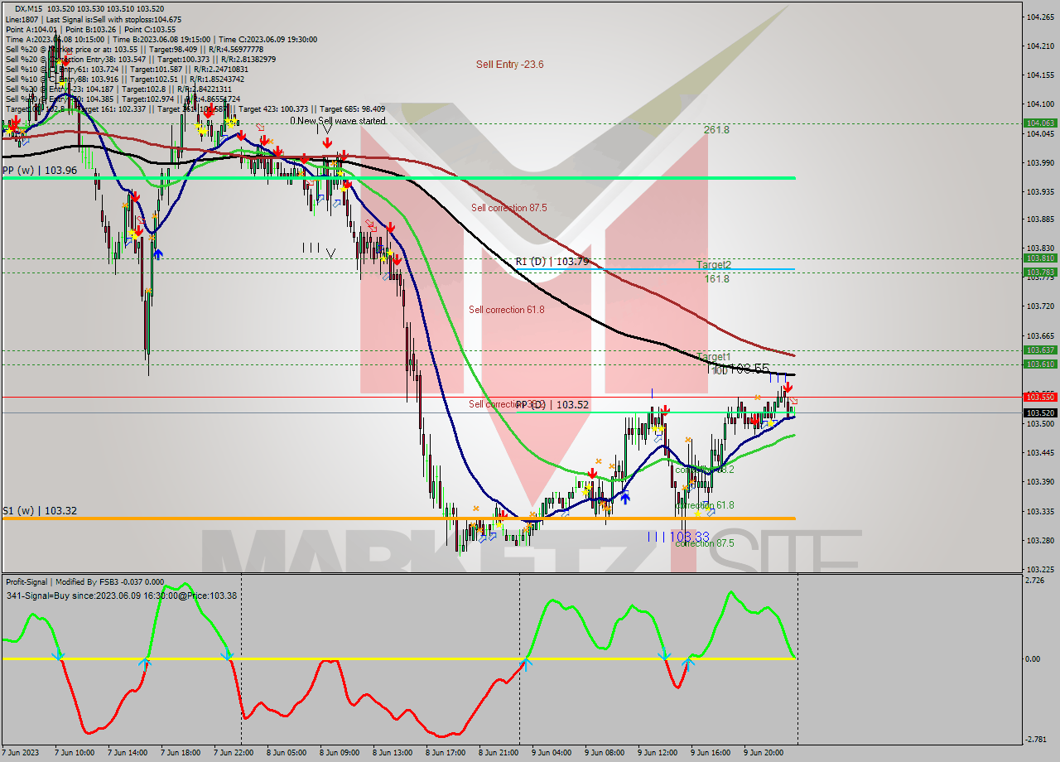Click the green 'correction 87.5' label
The height and width of the screenshot is (762, 1060).
point(704,543)
